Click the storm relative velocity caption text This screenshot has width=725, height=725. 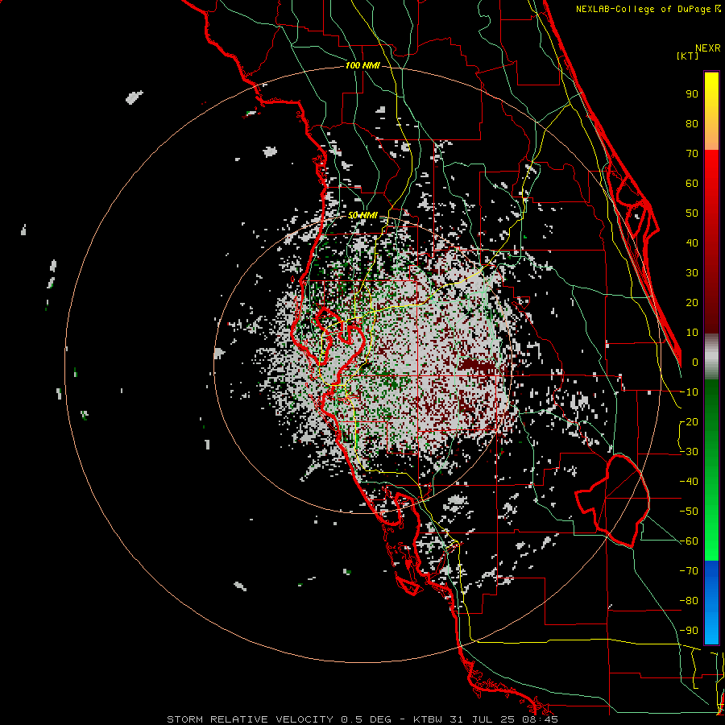[362, 719]
